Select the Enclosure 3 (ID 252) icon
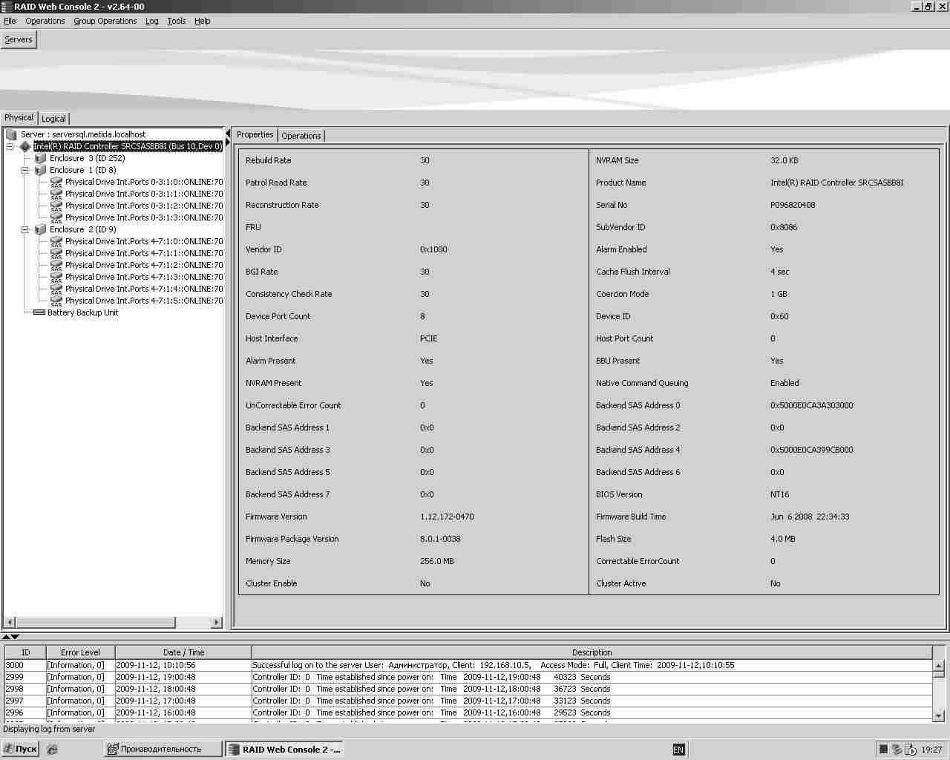950x760 pixels. [x=41, y=158]
